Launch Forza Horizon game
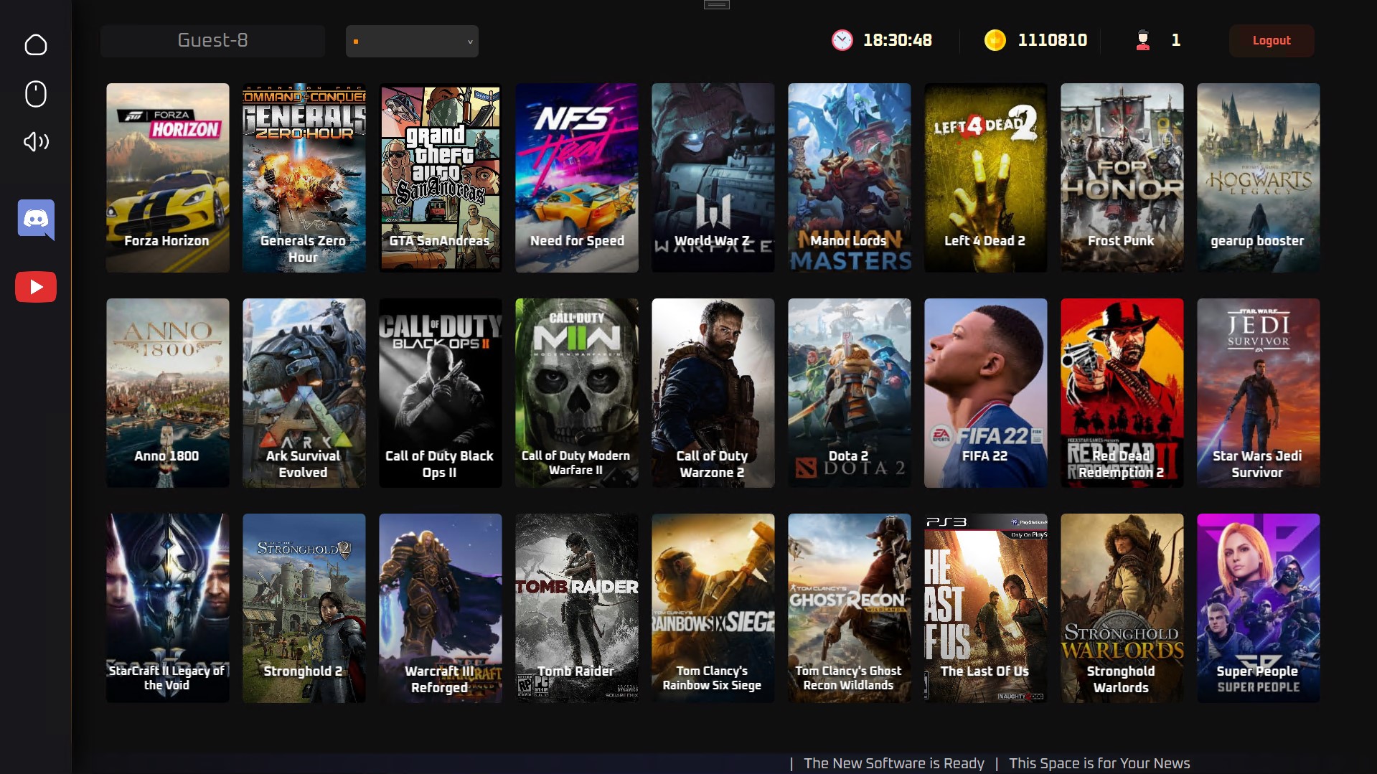 [x=168, y=178]
